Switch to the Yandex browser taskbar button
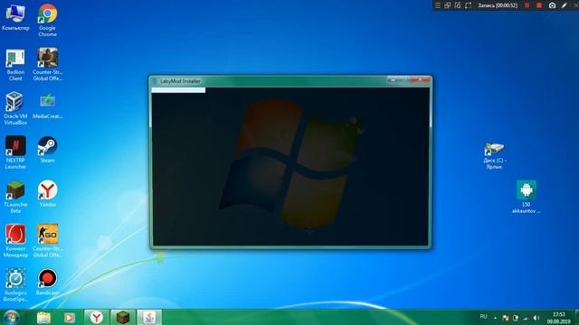Screen dimensions: 579x325 click(97, 317)
